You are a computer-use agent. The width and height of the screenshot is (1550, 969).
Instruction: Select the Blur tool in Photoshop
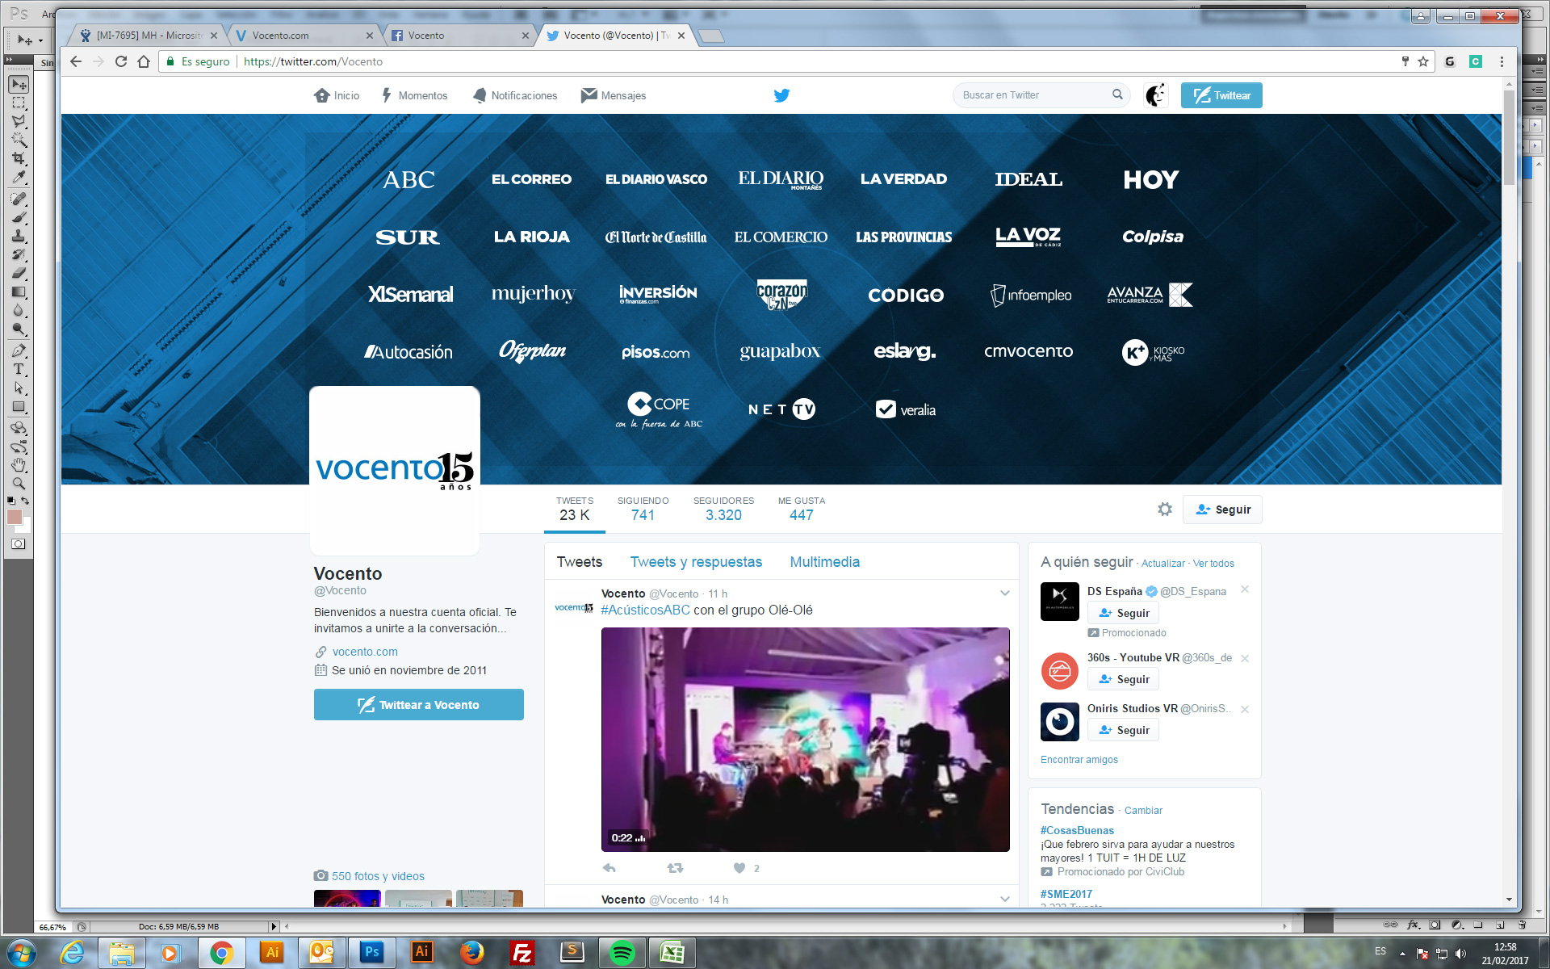pyautogui.click(x=19, y=310)
